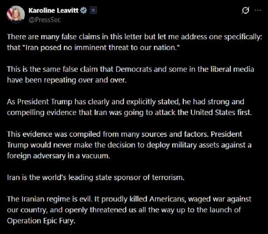268x234 pixels.
Task: Click the Karoline Leavitt display name
Action: click(54, 10)
